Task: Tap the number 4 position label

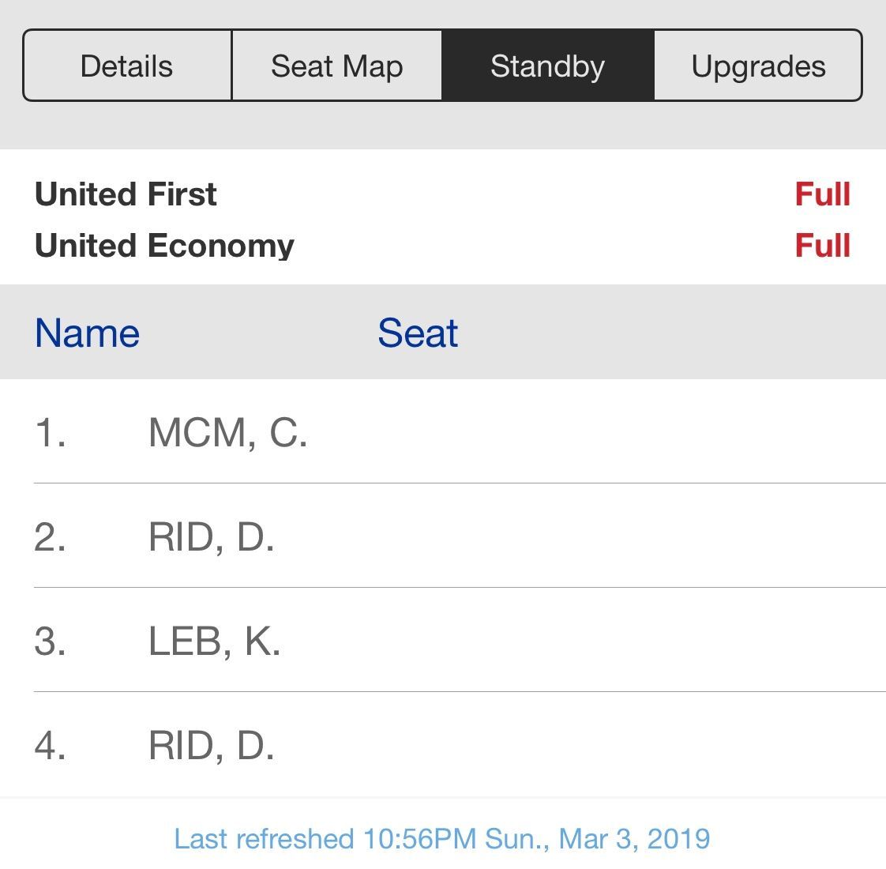Action: [x=51, y=745]
